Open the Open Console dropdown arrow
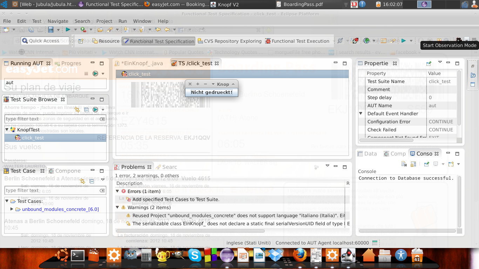 click(458, 164)
